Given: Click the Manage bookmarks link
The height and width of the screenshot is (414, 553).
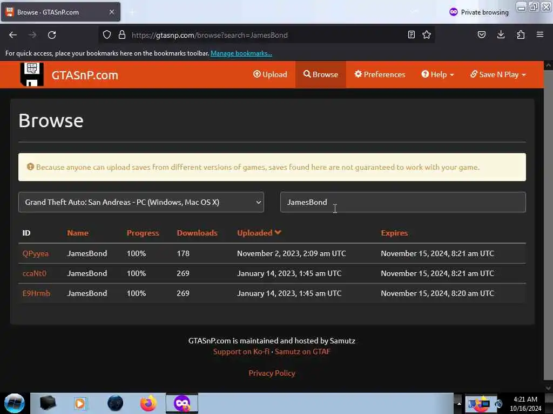Looking at the screenshot, I should tap(241, 53).
